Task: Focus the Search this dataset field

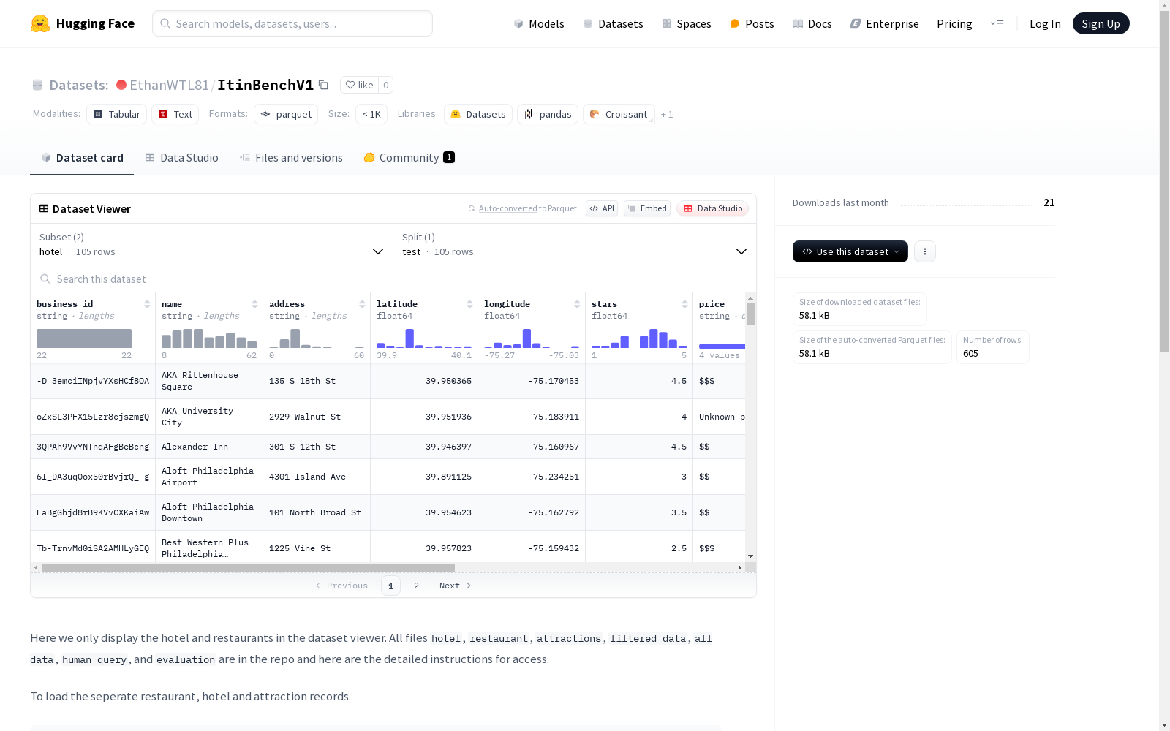Action: [393, 279]
